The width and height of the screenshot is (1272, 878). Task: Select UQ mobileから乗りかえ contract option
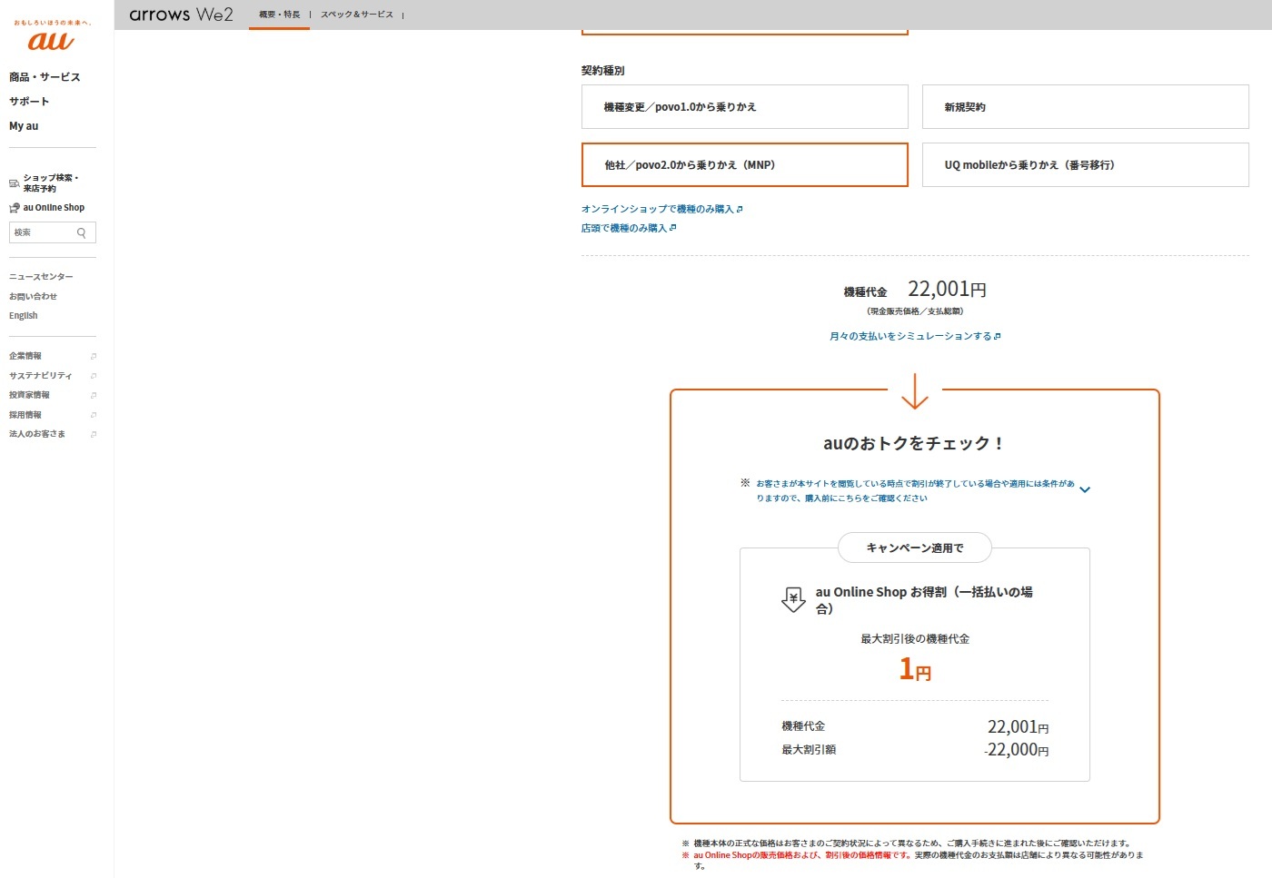(1085, 165)
